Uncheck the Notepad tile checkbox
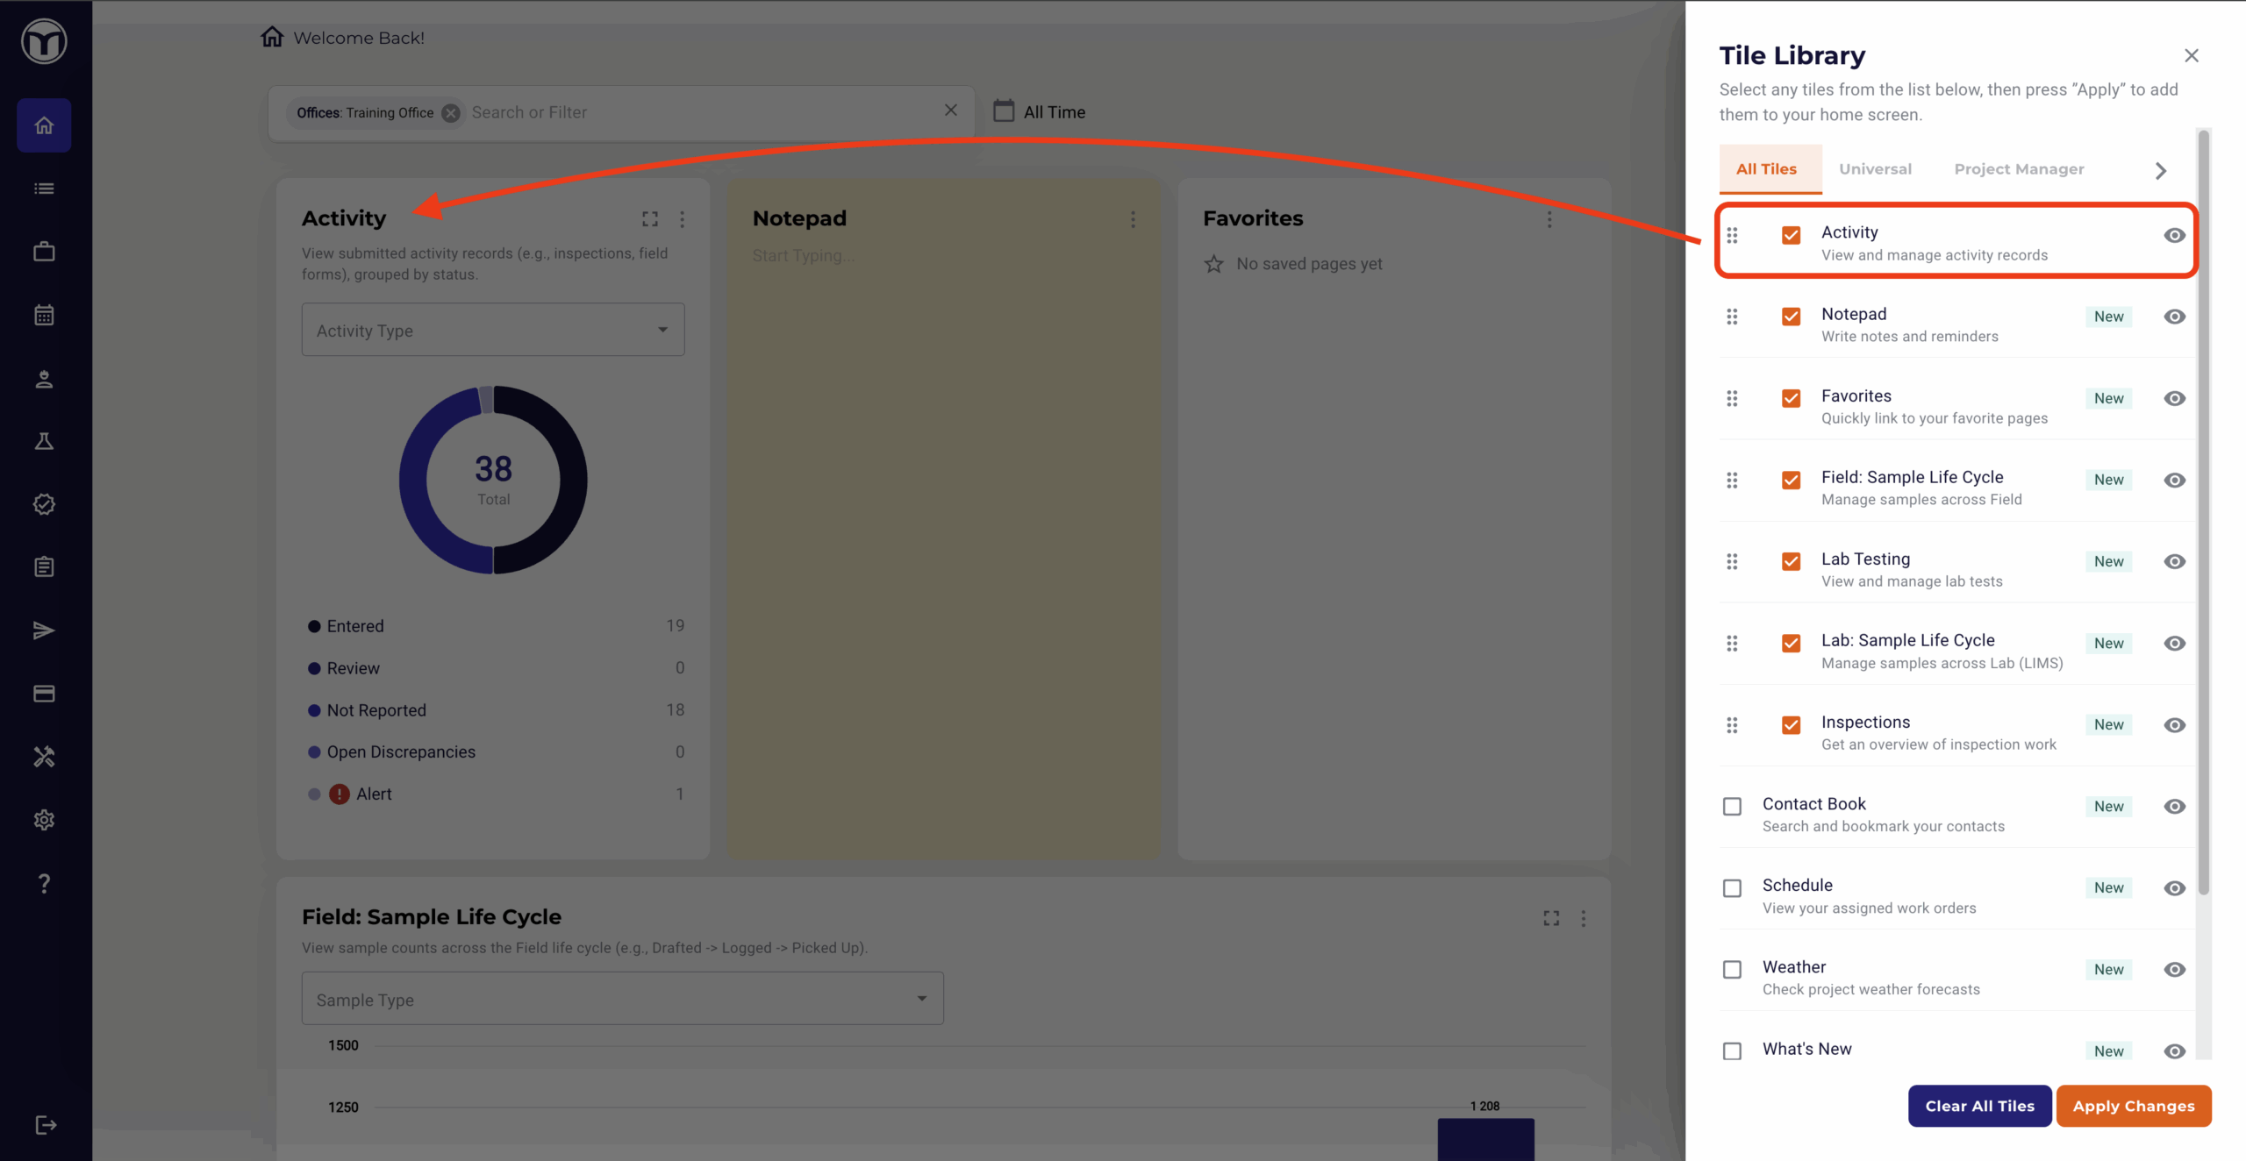This screenshot has height=1161, width=2246. point(1791,317)
